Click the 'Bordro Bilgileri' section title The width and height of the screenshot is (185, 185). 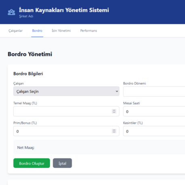tap(28, 74)
